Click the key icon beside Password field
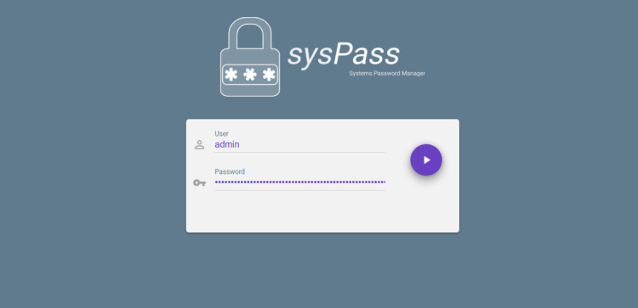Screen dimensions: 638x308 (x=199, y=182)
